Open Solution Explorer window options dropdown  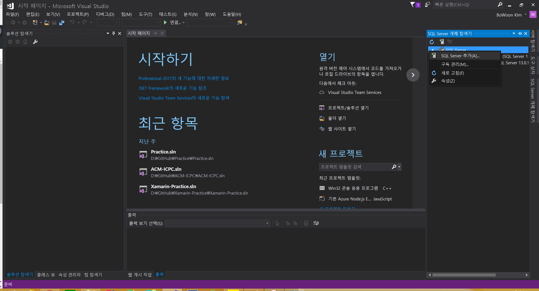108,33
